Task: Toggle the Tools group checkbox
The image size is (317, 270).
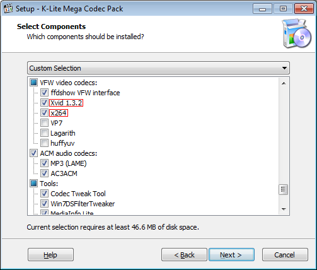Action: [33, 184]
